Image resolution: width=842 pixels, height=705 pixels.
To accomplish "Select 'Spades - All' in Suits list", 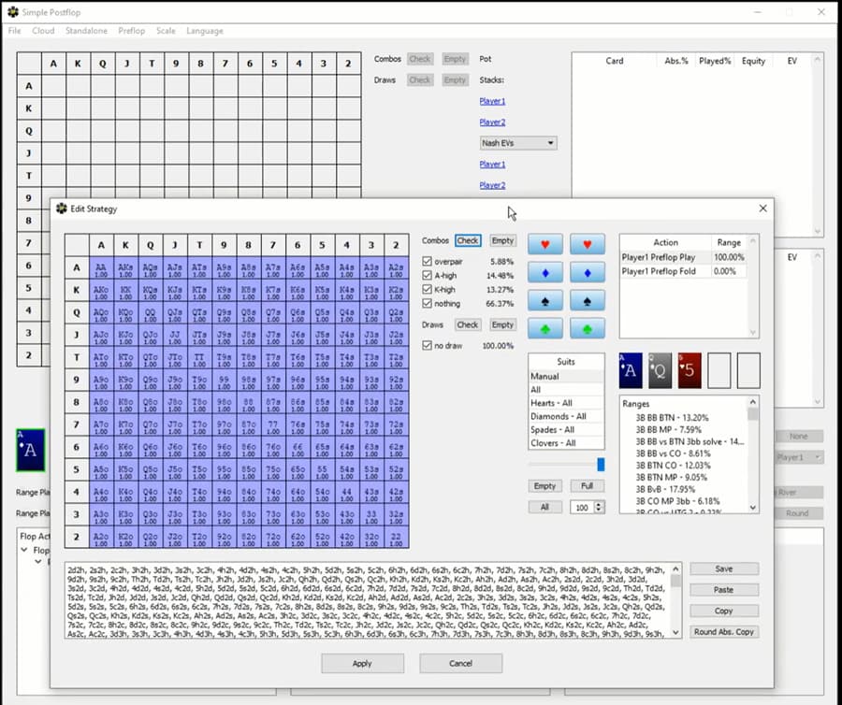I will (566, 430).
